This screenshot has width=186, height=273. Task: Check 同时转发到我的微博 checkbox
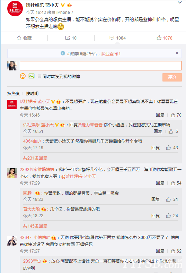39,76
